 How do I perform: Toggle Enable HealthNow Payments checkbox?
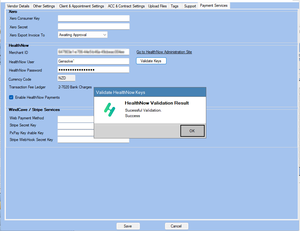click(x=11, y=97)
